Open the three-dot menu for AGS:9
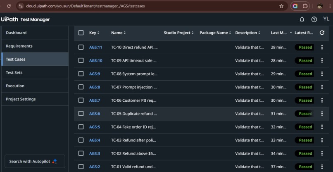333x172 pixels. pos(322,74)
